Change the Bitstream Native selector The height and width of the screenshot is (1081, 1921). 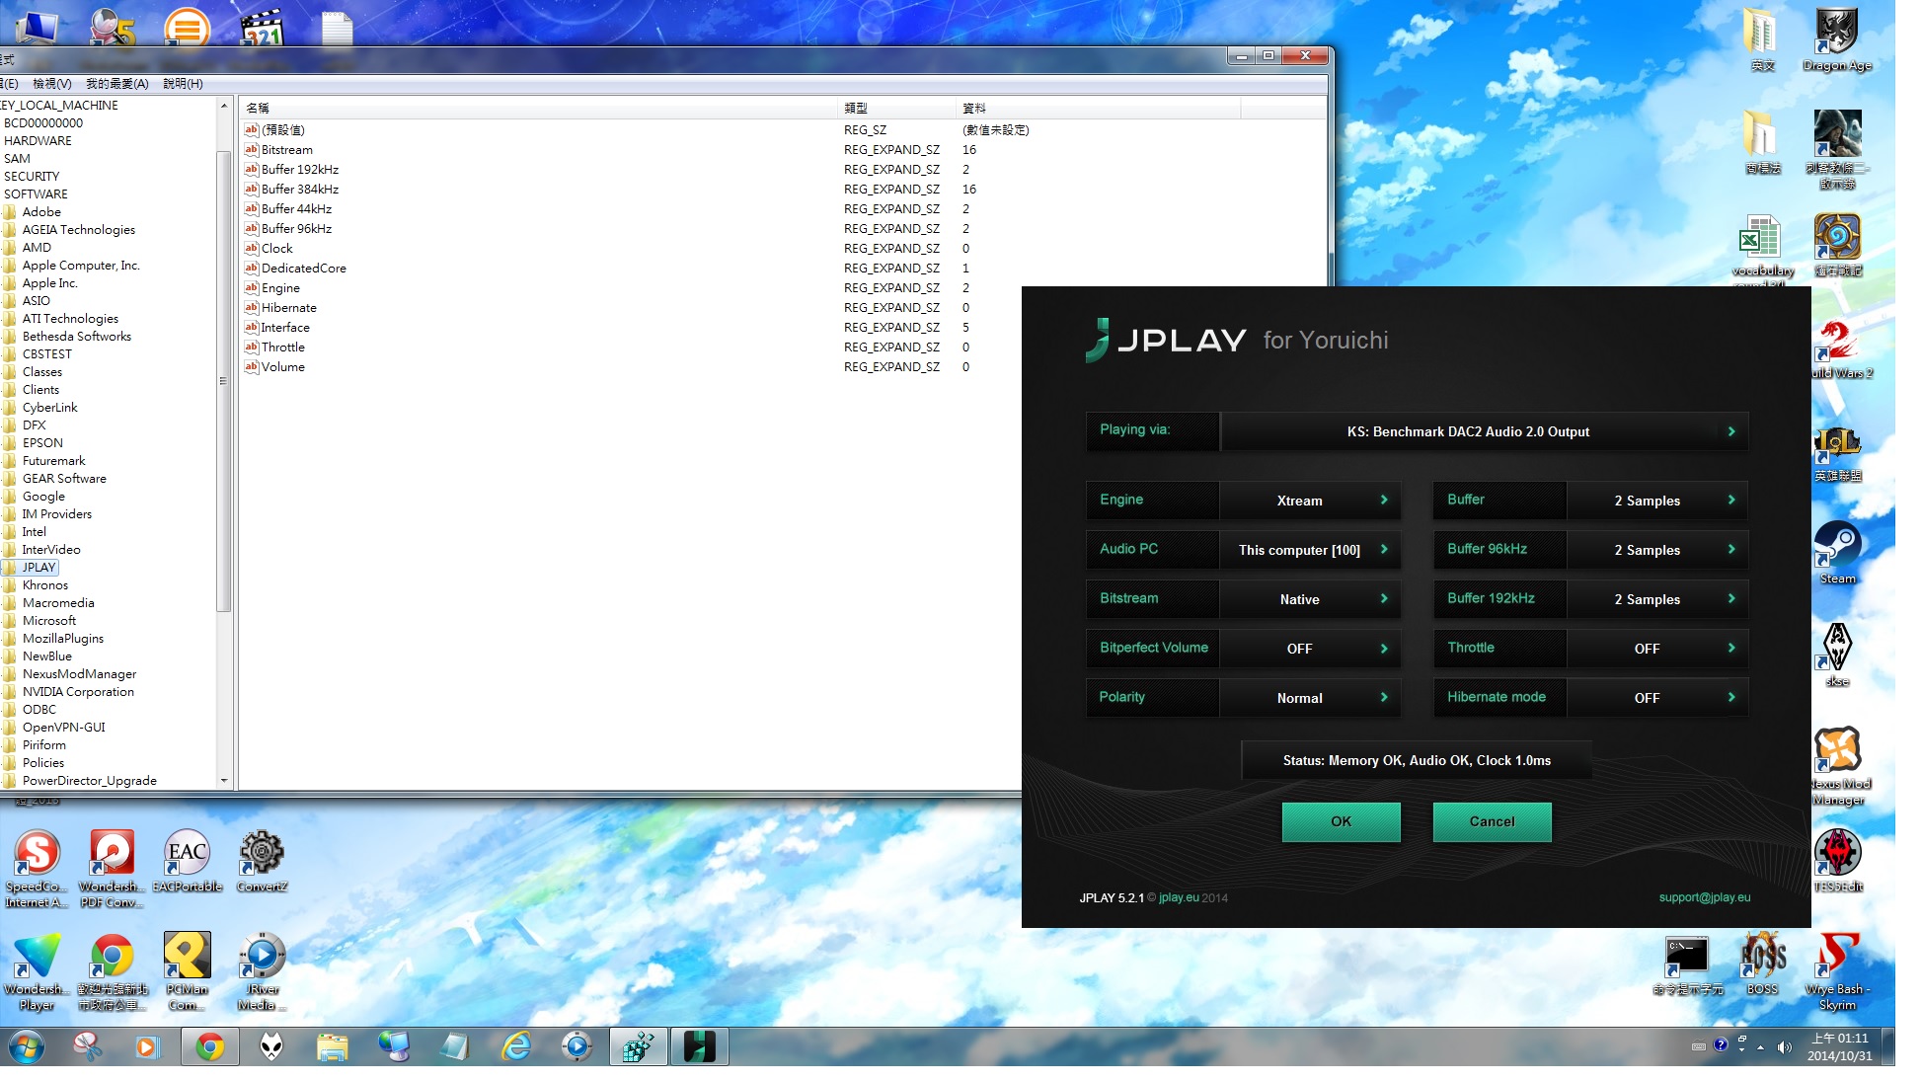click(1310, 599)
